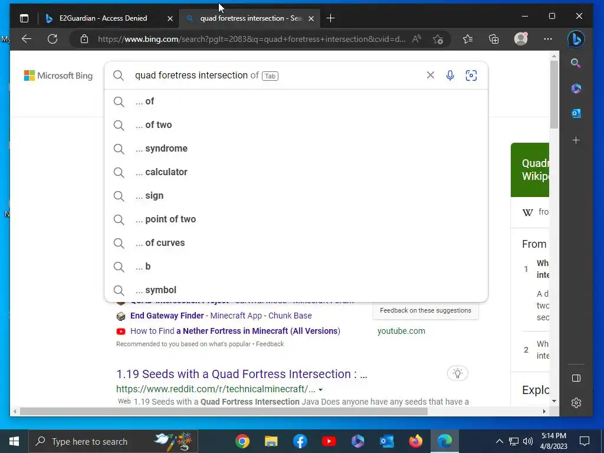Screen dimensions: 604x453
Task: Add a site to sidebar plus
Action: pyautogui.click(x=576, y=140)
